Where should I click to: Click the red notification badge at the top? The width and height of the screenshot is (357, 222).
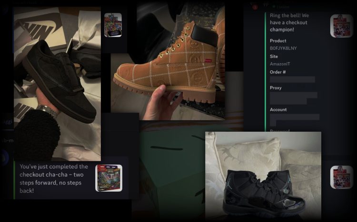[x=255, y=6]
